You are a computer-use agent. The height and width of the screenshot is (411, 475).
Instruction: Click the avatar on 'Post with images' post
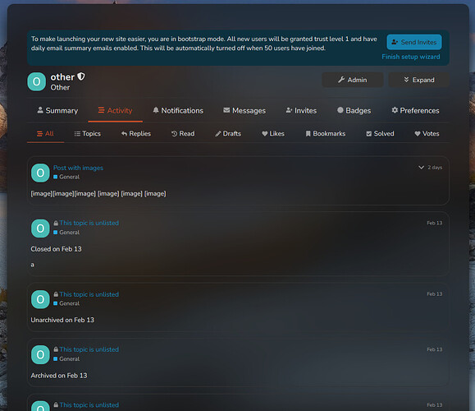pos(40,173)
